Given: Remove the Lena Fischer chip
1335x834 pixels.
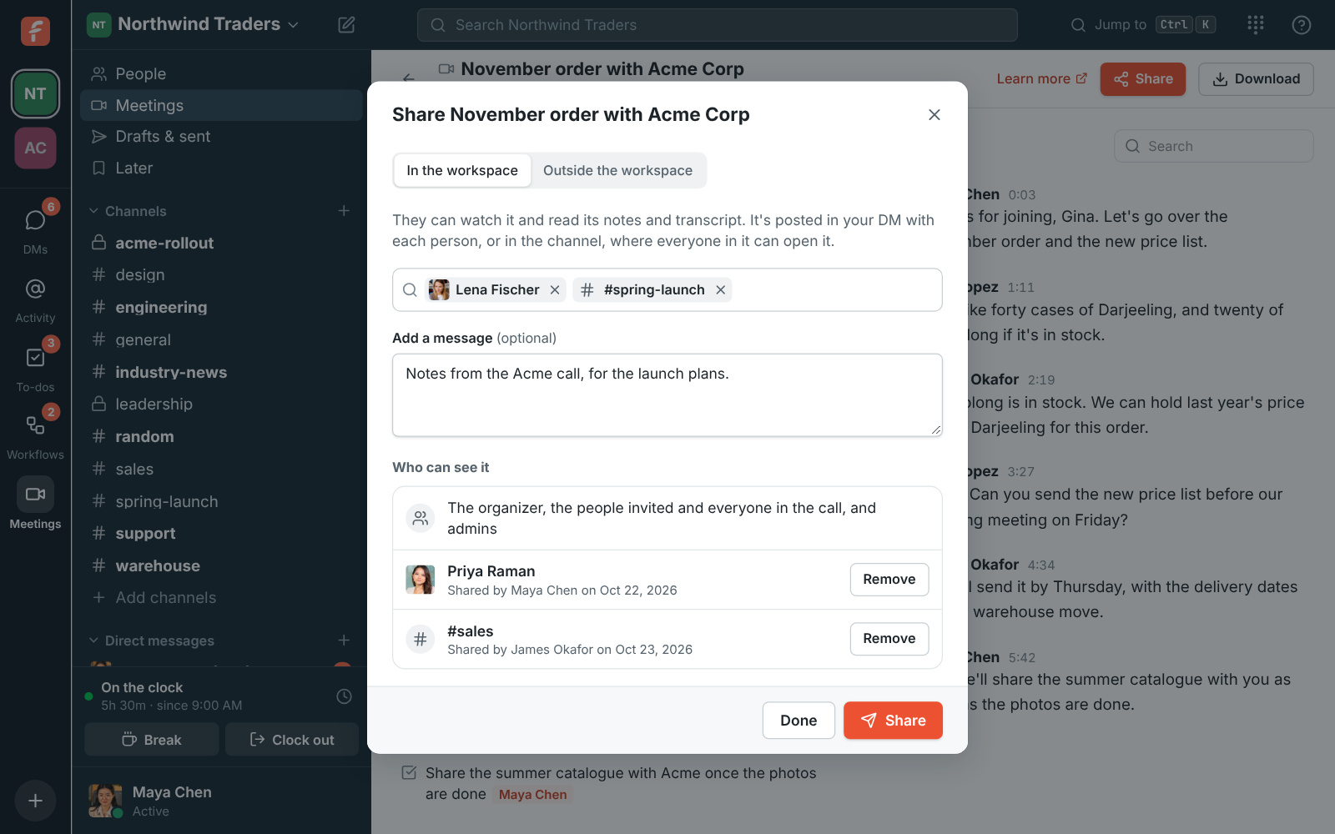Looking at the screenshot, I should 555,289.
